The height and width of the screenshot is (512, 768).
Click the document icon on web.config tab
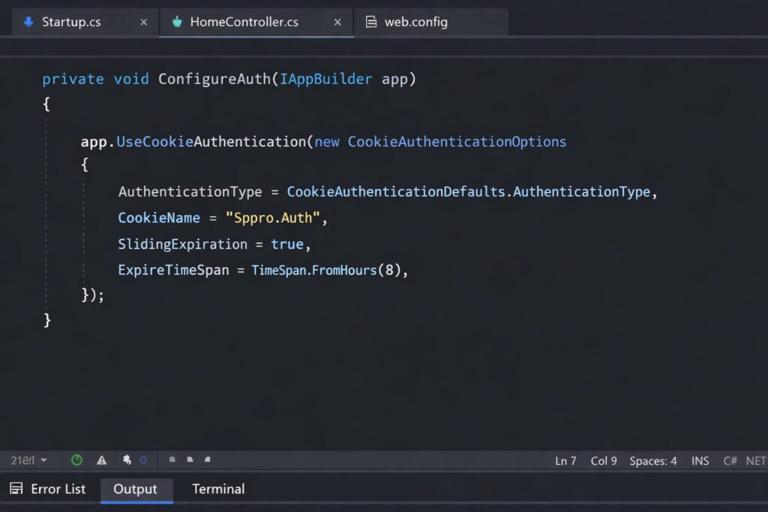click(x=370, y=22)
